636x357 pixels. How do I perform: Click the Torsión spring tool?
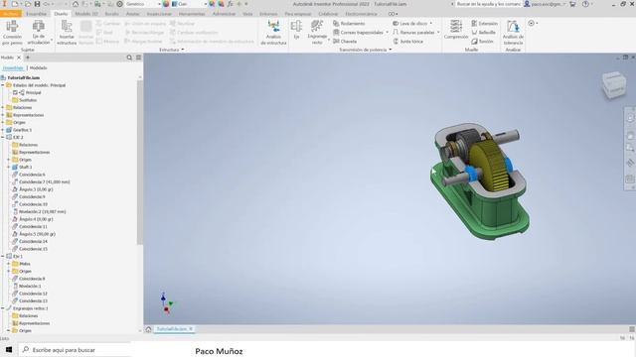pyautogui.click(x=482, y=42)
